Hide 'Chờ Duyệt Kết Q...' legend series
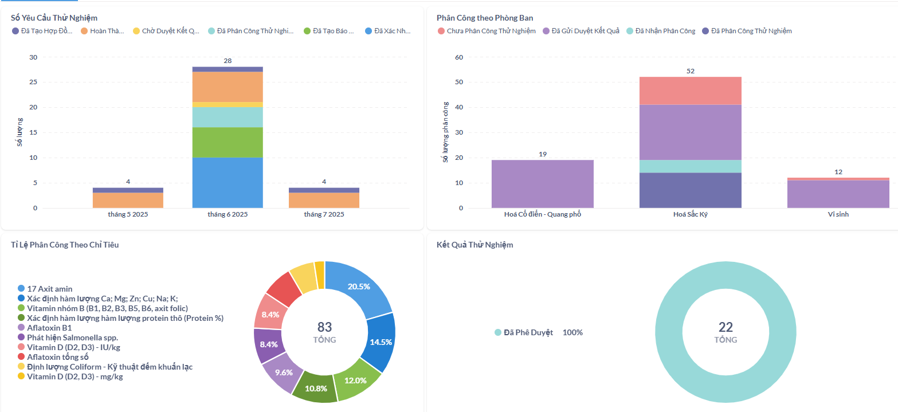Screen dimensions: 898x412 [166, 31]
